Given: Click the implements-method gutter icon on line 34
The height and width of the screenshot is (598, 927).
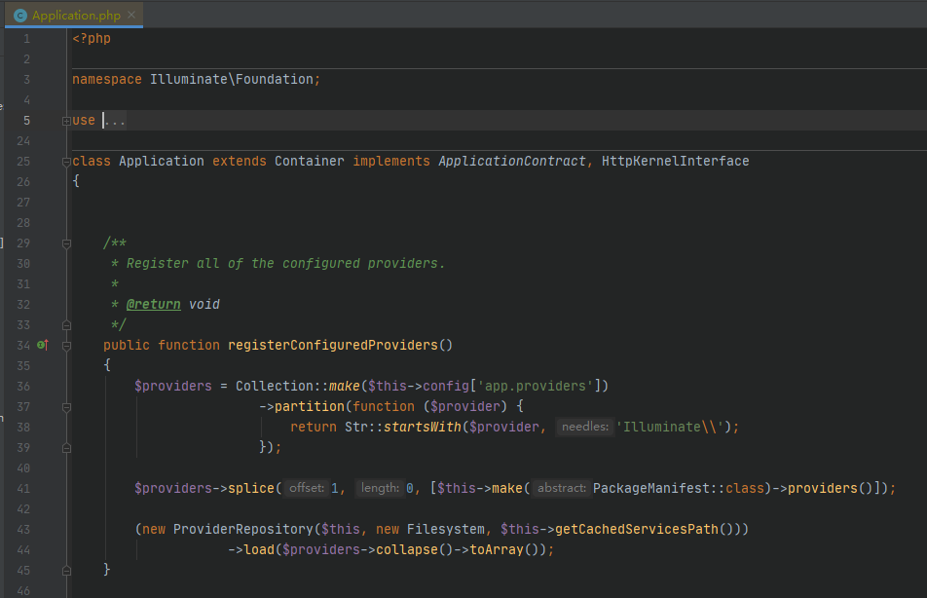Looking at the screenshot, I should tap(42, 345).
